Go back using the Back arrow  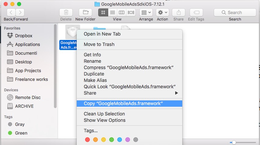[11, 13]
